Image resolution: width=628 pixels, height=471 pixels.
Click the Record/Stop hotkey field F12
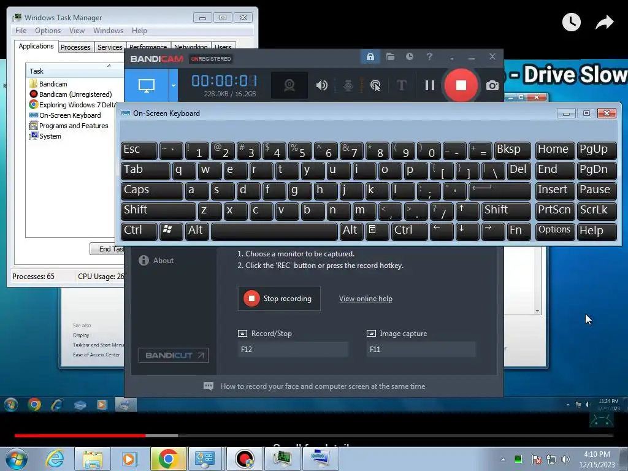click(x=293, y=349)
